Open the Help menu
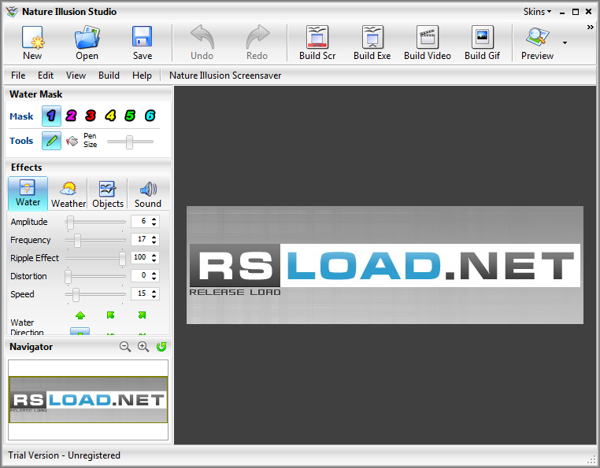 point(142,76)
